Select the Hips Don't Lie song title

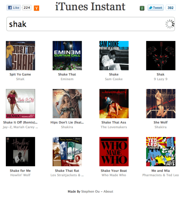point(67,122)
